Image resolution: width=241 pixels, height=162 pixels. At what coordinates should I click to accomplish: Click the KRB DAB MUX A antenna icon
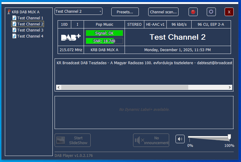(9, 12)
